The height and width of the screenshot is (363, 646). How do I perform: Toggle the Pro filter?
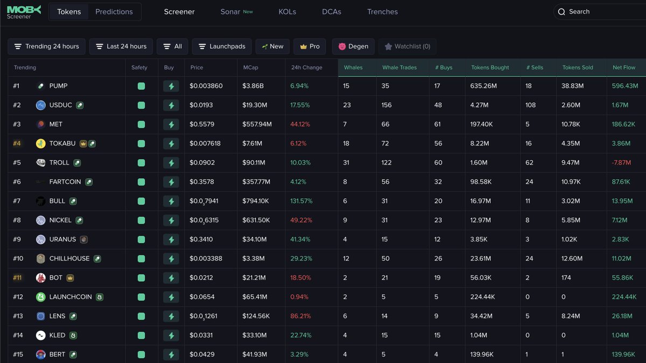pos(310,46)
